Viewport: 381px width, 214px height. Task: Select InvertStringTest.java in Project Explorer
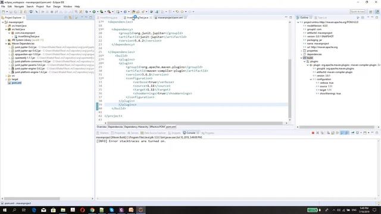coord(29,36)
